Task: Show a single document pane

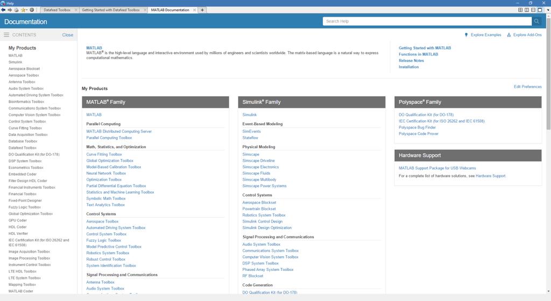Action: point(540,10)
